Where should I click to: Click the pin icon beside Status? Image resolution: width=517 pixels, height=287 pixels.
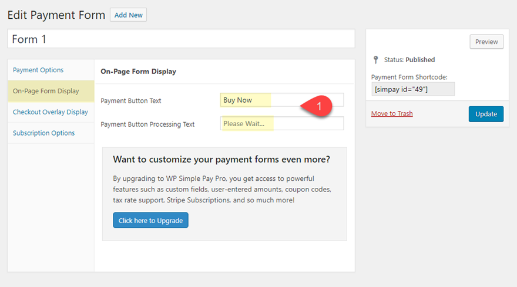coord(375,60)
